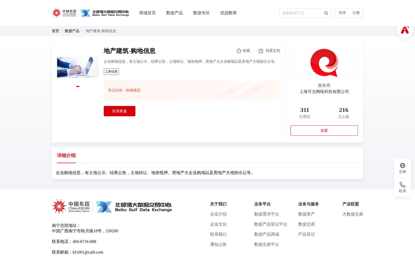
Task: Click the email kf1001@caih.com
Action: tap(88, 252)
